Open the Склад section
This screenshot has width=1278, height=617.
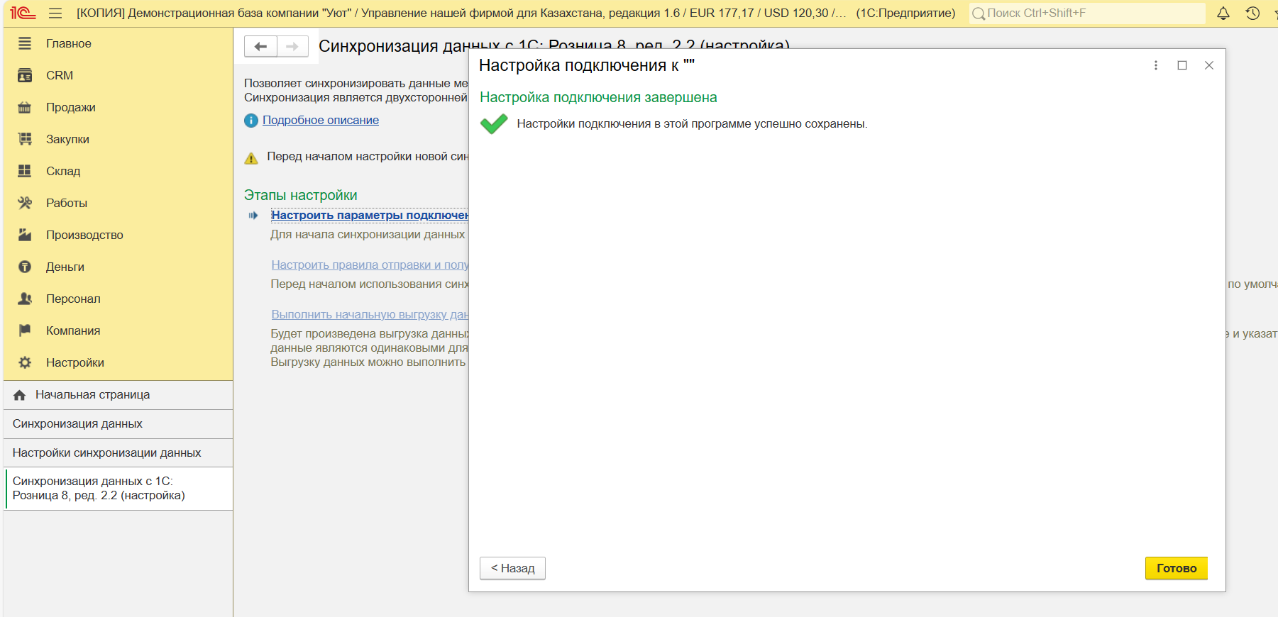coord(63,171)
